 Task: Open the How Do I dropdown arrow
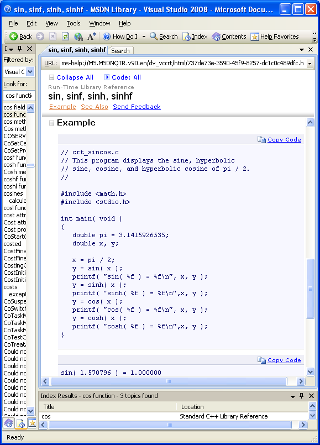pyautogui.click(x=144, y=36)
